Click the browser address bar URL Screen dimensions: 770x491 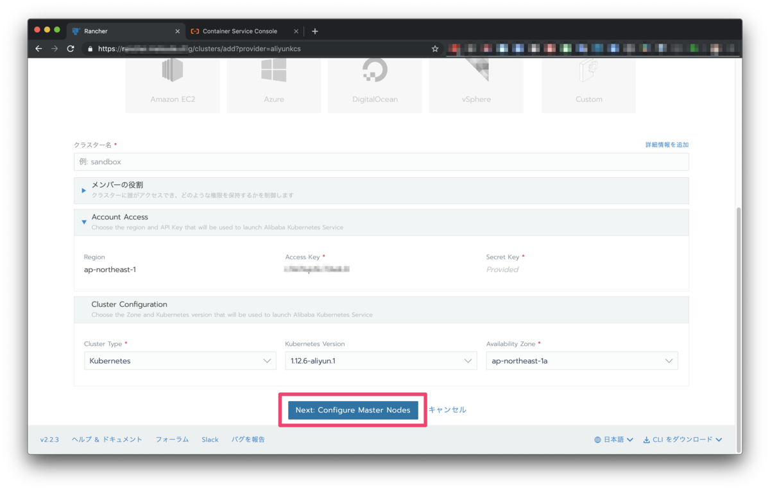pos(199,49)
